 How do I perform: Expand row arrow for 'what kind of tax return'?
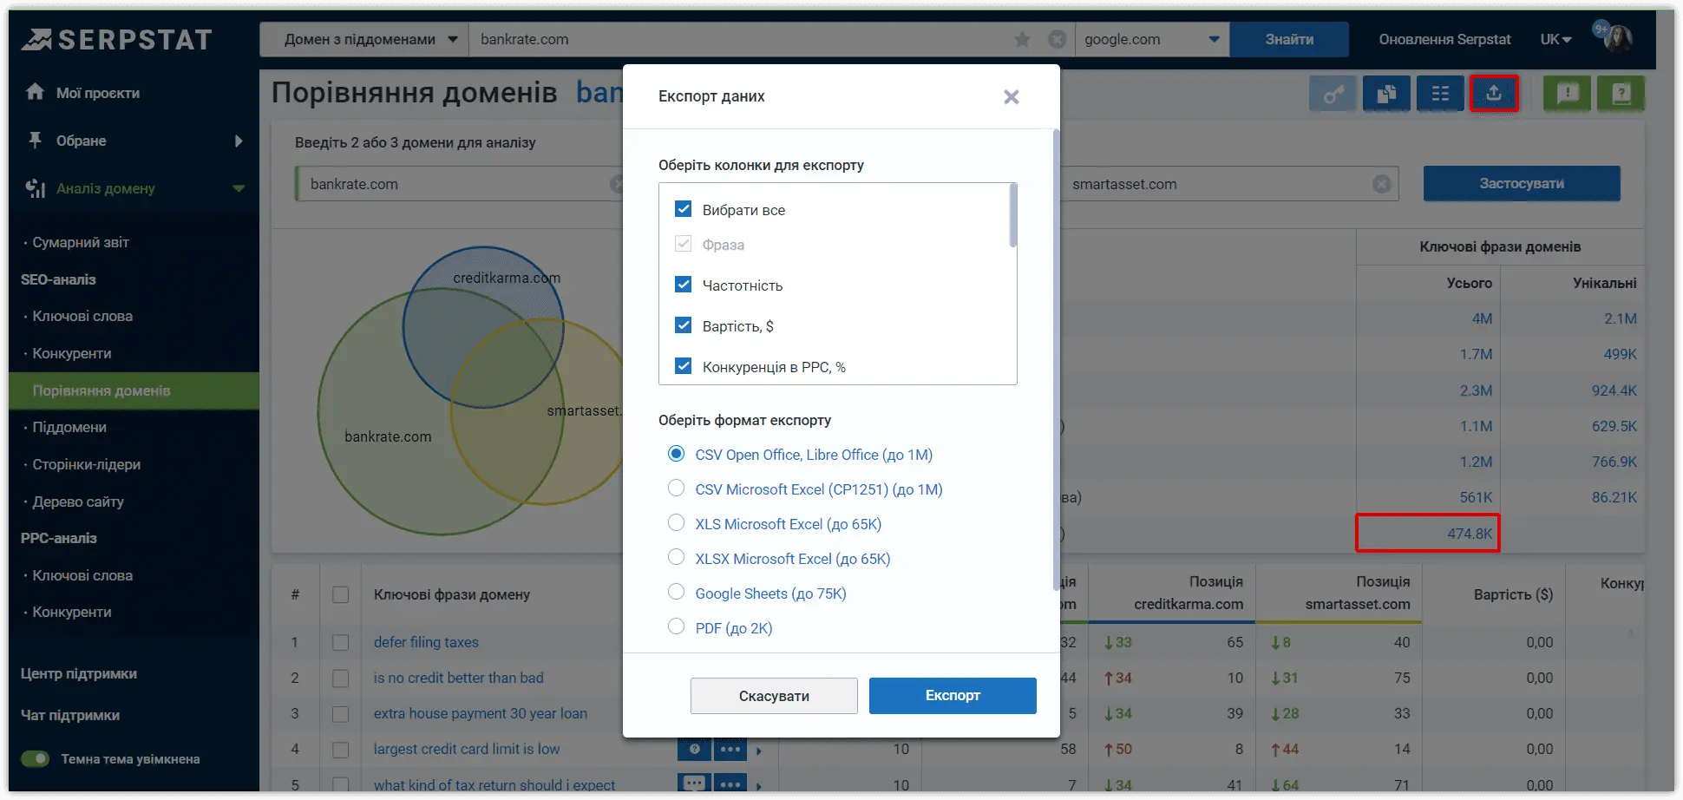coord(759,786)
